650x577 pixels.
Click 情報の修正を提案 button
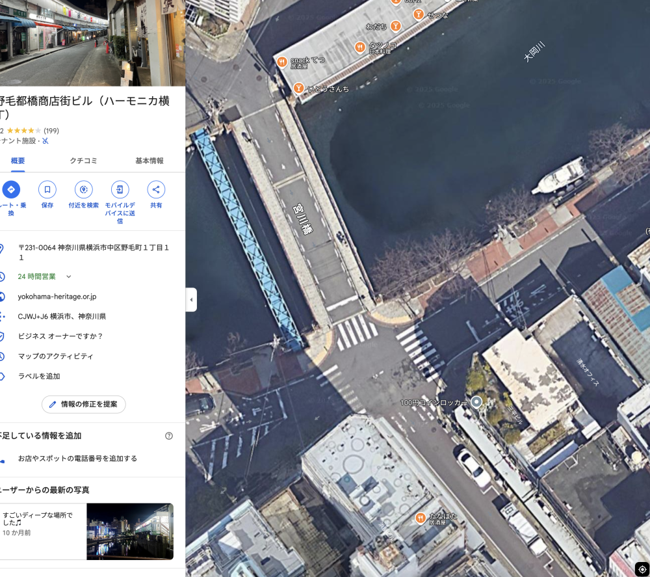83,404
